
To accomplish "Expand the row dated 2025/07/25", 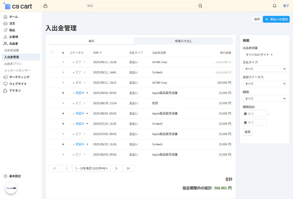I will click(63, 124).
